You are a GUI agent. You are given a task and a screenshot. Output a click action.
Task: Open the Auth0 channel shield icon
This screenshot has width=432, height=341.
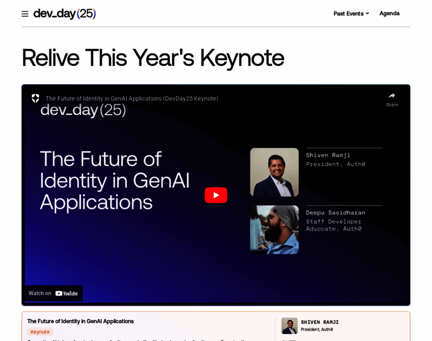pos(35,98)
